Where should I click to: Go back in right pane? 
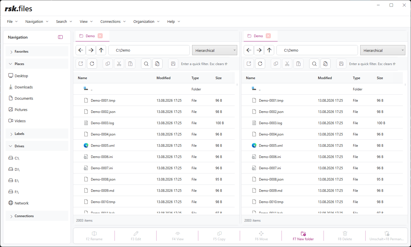coord(249,50)
